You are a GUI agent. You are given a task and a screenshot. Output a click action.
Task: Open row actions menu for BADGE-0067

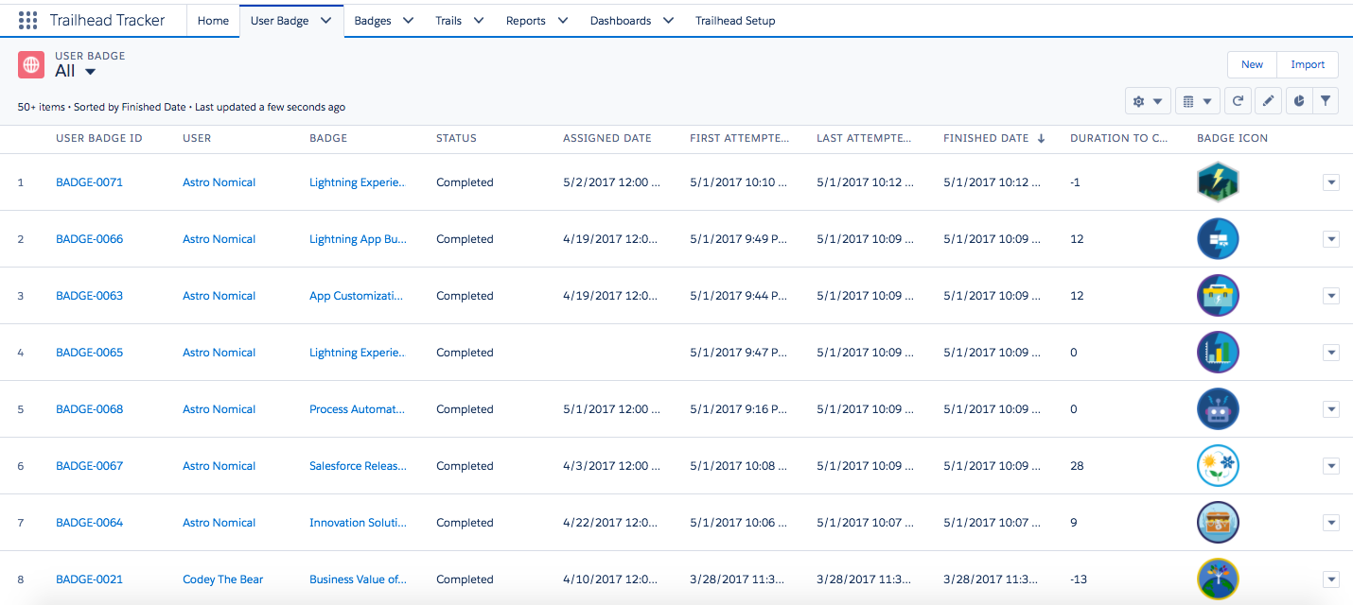pos(1330,466)
